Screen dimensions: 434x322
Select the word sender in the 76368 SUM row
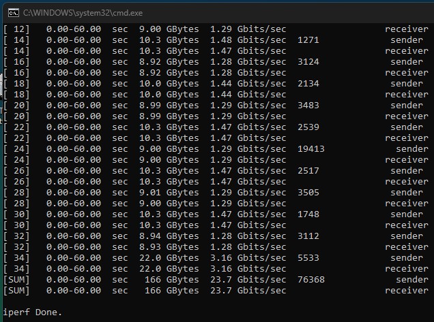[412, 280]
